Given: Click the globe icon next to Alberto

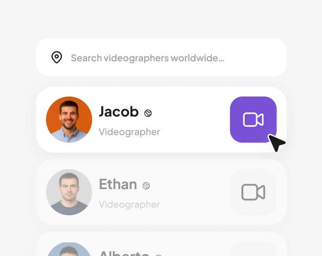Looking at the screenshot, I should pyautogui.click(x=159, y=255).
